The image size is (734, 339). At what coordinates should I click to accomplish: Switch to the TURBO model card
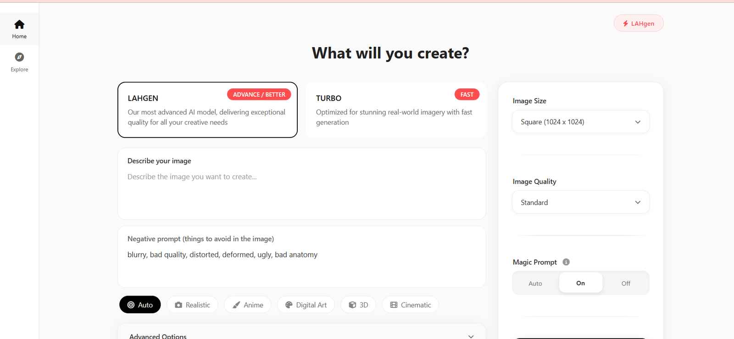pos(395,110)
